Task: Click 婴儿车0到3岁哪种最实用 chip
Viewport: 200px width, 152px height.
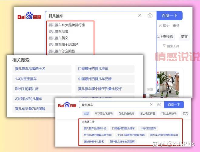Action: pyautogui.click(x=164, y=135)
